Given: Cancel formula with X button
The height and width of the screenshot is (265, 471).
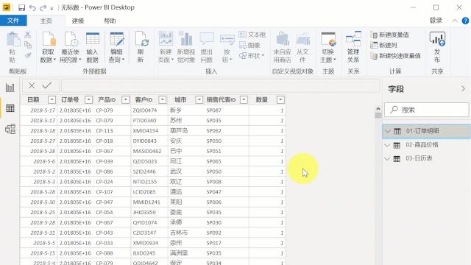Looking at the screenshot, I should pyautogui.click(x=32, y=85).
